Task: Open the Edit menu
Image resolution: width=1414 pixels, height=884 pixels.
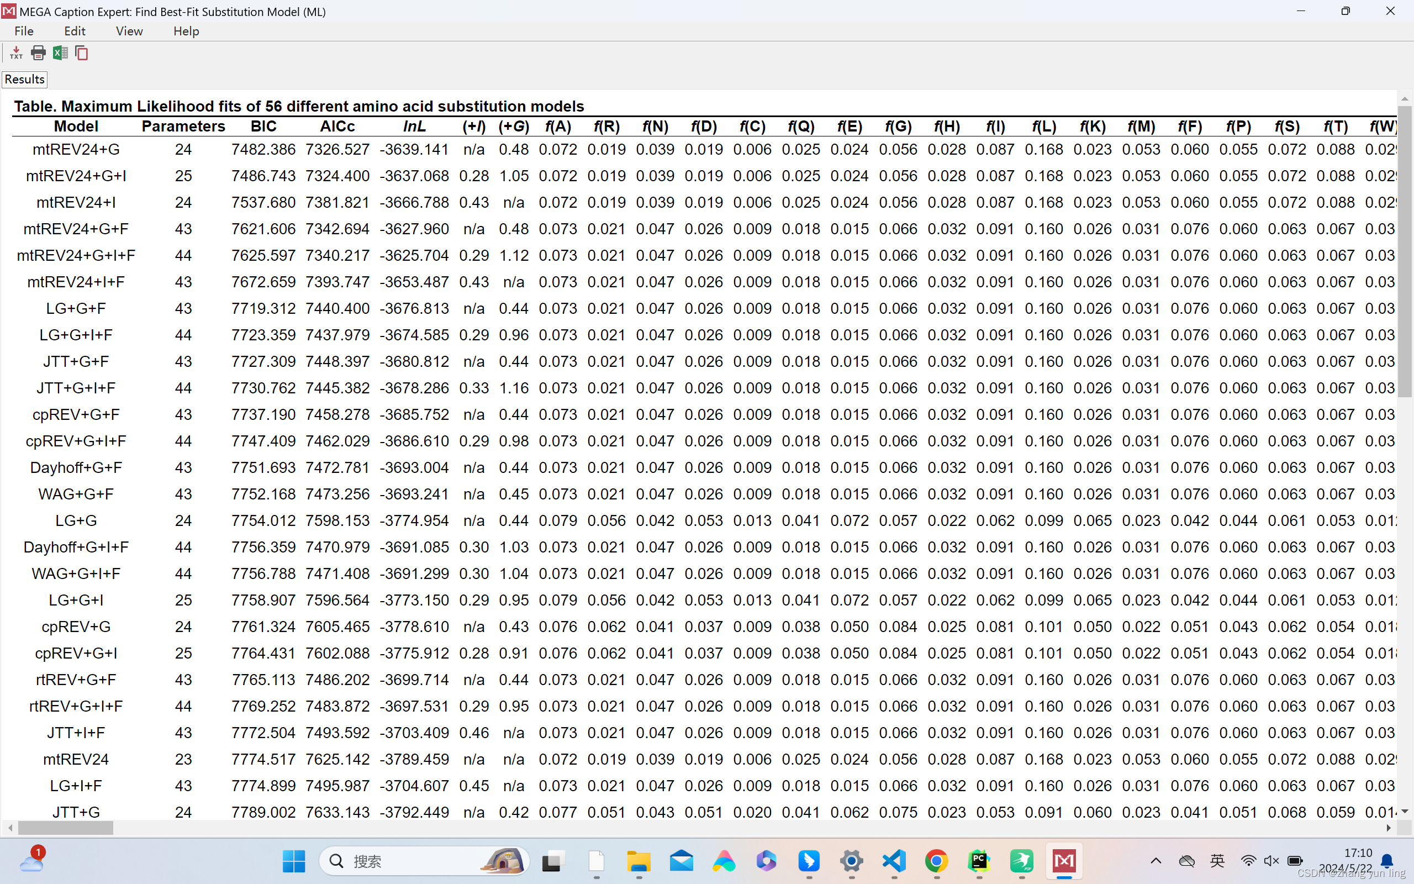Action: pos(74,31)
